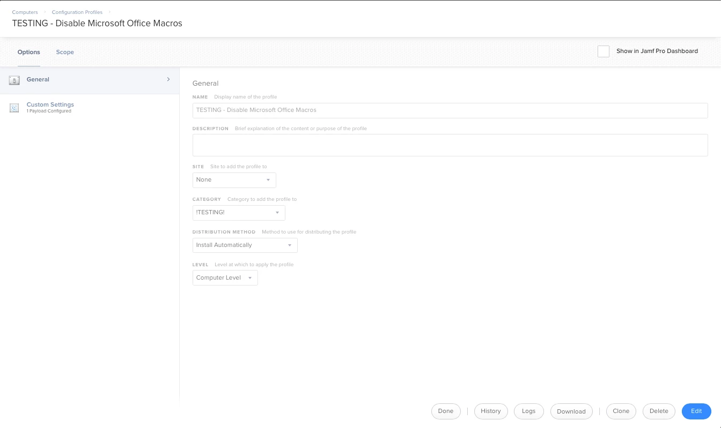The image size is (721, 428).
Task: Clone this configuration profile
Action: pos(621,411)
